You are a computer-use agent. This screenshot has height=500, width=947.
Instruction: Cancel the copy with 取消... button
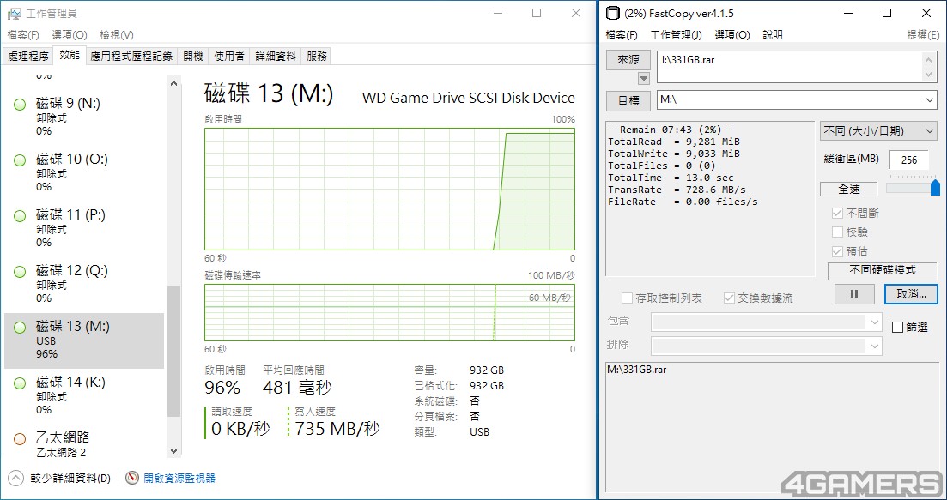pos(911,294)
